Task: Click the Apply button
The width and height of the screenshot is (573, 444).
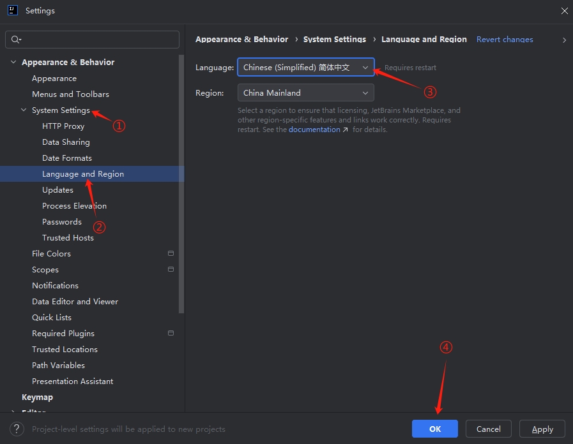Action: [x=542, y=429]
